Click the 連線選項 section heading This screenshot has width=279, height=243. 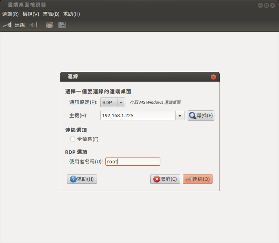click(76, 130)
